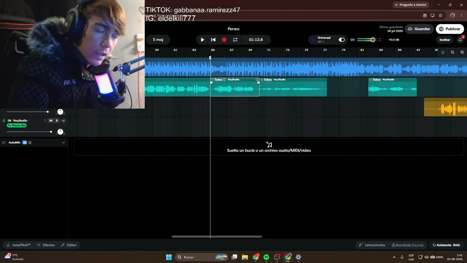
Task: Select the blue instrumental track waveform
Action: pyautogui.click(x=306, y=68)
